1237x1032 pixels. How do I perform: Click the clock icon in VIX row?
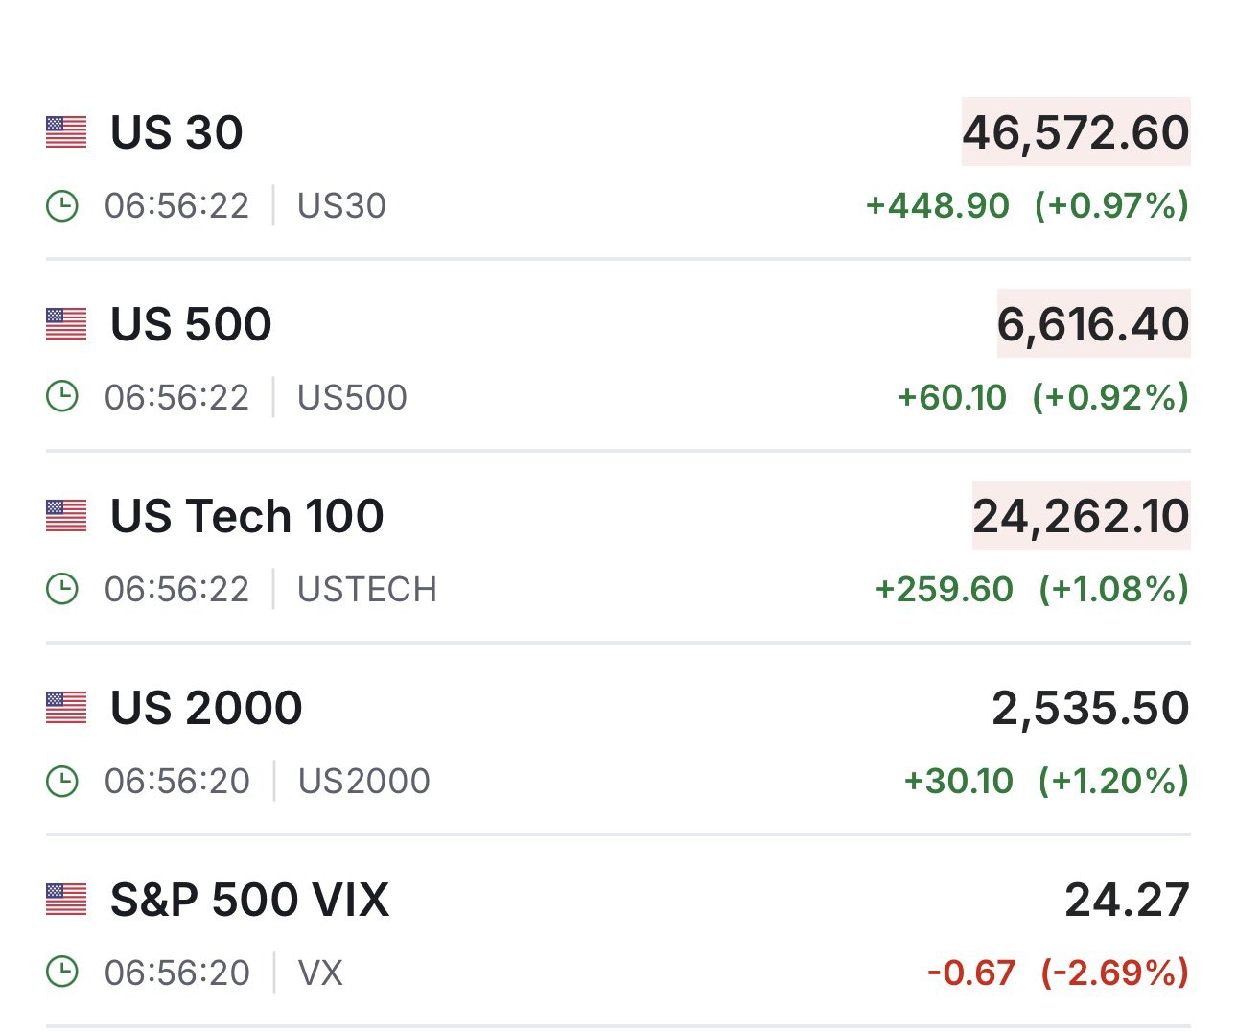(x=62, y=973)
